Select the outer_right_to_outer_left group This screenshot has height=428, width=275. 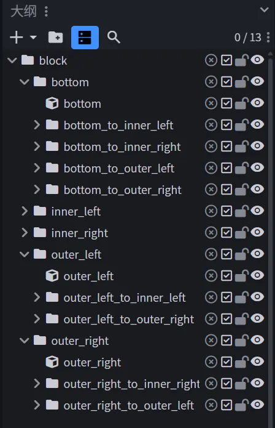pyautogui.click(x=129, y=406)
